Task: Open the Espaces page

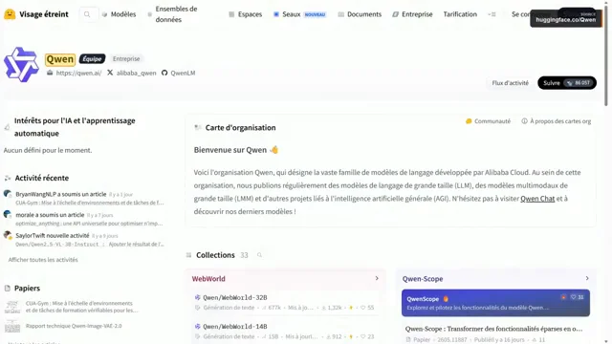Action: click(245, 14)
